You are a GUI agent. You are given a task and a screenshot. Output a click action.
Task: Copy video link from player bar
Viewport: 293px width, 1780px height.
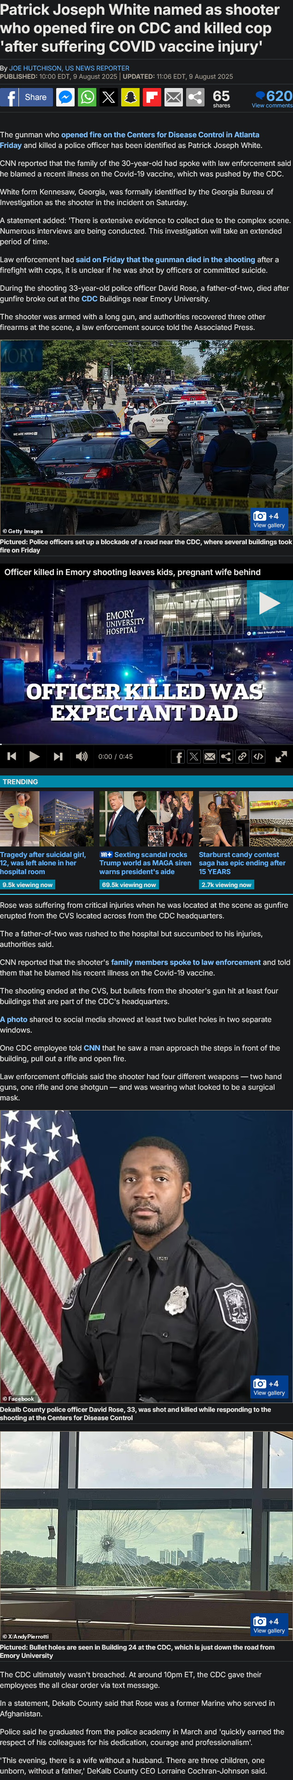pyautogui.click(x=242, y=757)
